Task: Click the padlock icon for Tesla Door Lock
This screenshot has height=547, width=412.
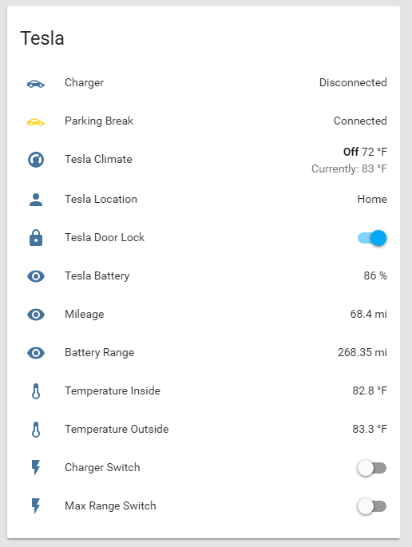Action: click(x=36, y=238)
